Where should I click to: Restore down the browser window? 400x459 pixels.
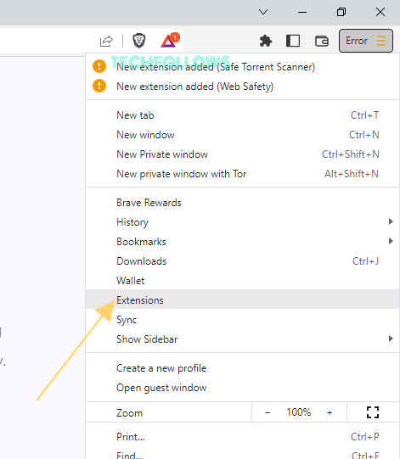[x=341, y=12]
